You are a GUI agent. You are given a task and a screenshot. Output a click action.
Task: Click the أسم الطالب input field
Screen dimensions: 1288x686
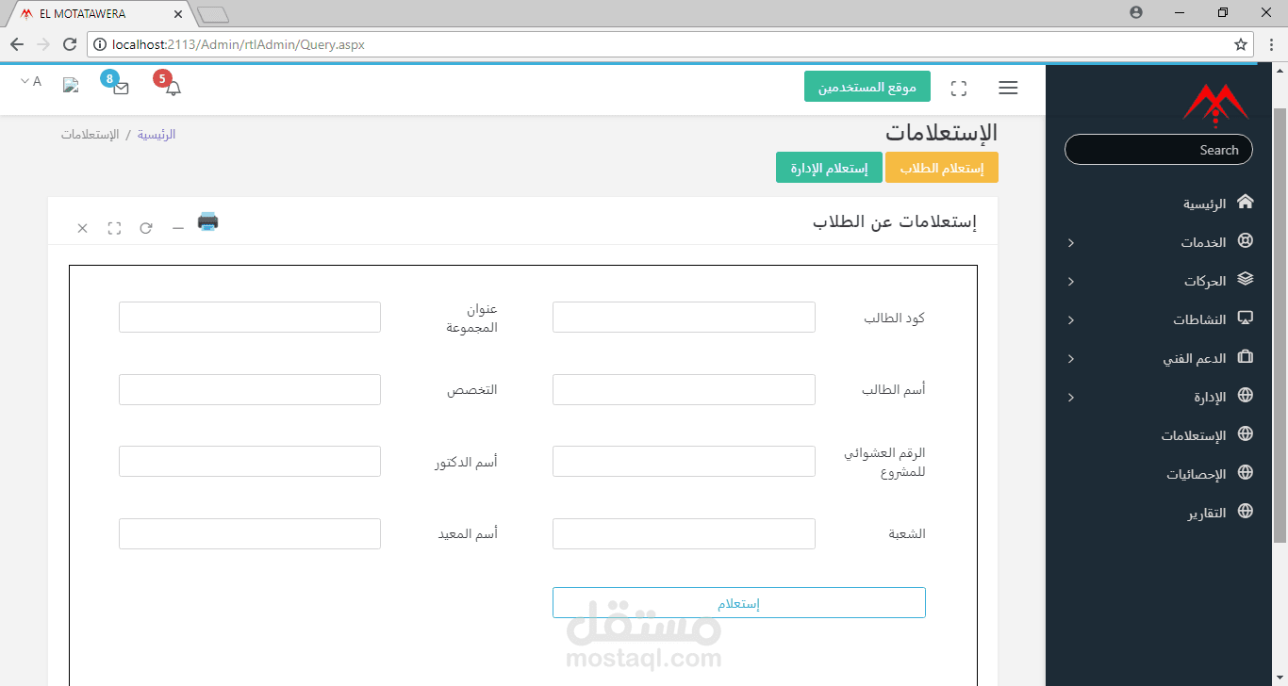(x=684, y=390)
